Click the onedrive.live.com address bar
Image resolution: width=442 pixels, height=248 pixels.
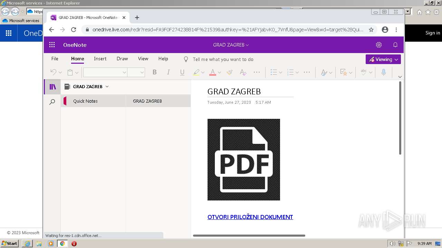[228, 30]
